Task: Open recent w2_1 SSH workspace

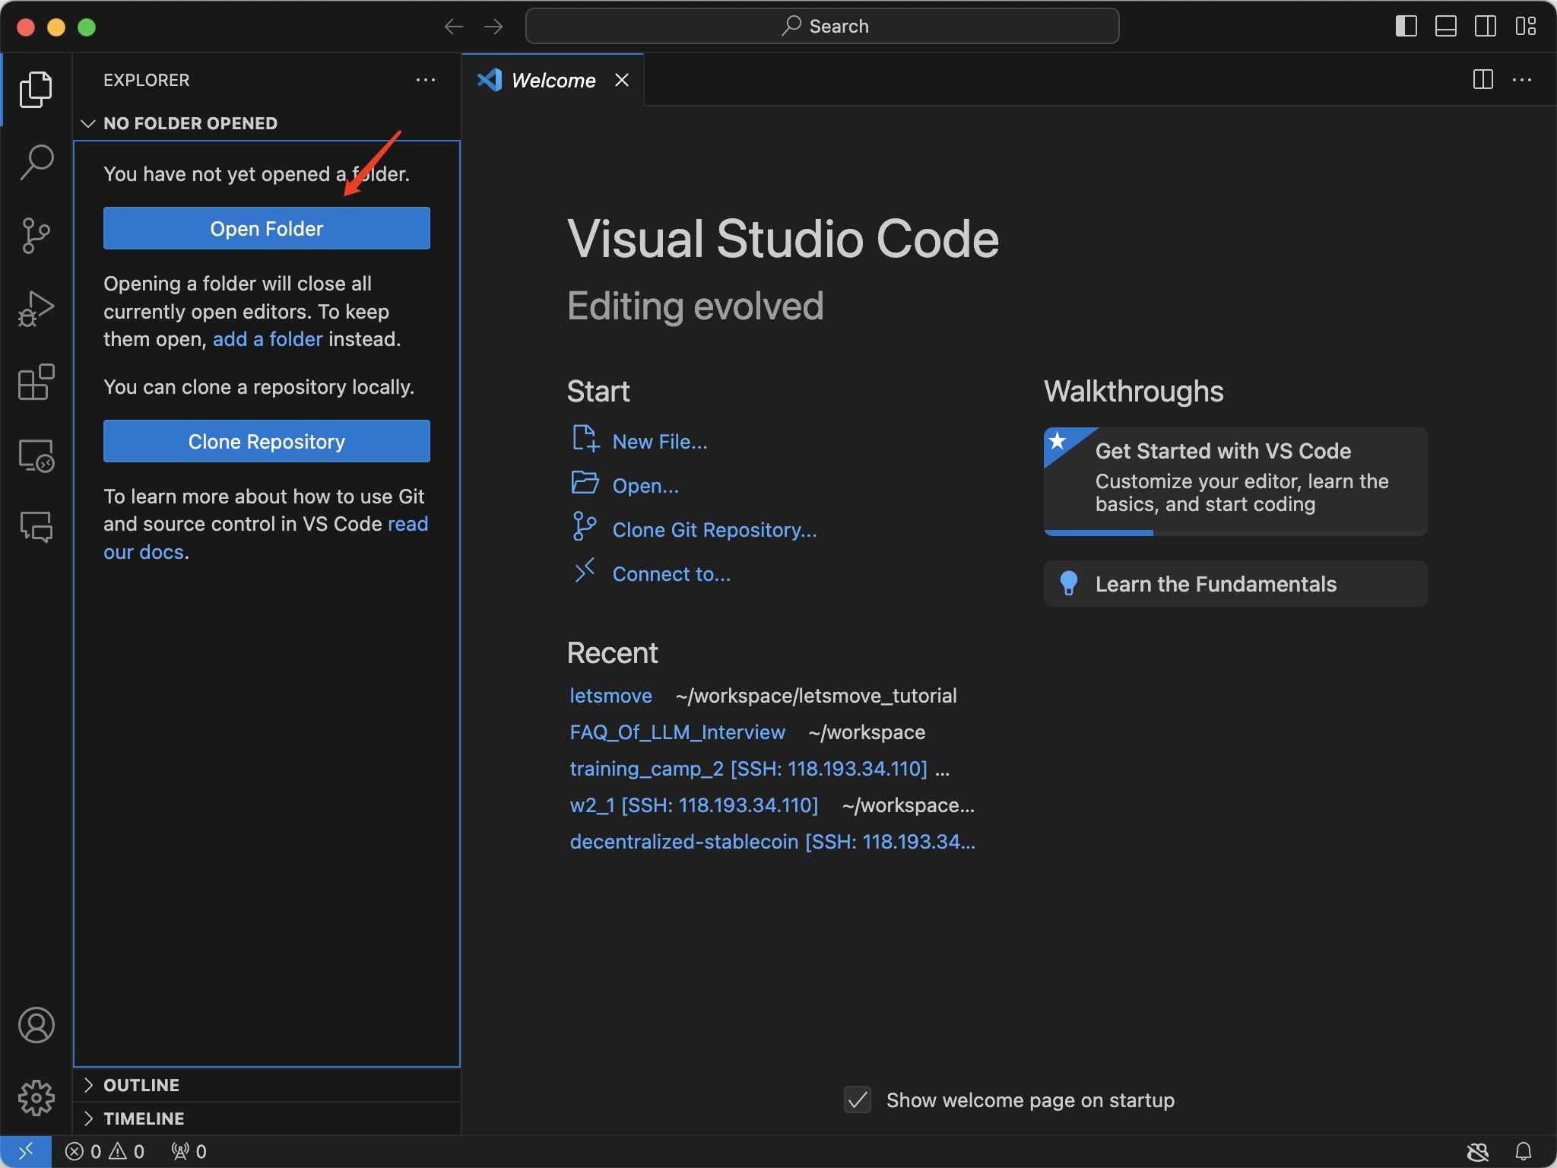Action: [x=694, y=805]
